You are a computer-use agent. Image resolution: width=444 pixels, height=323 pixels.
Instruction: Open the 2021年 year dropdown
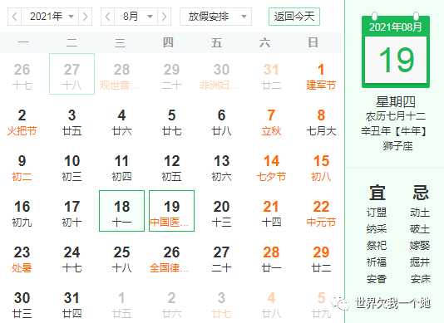[x=50, y=17]
